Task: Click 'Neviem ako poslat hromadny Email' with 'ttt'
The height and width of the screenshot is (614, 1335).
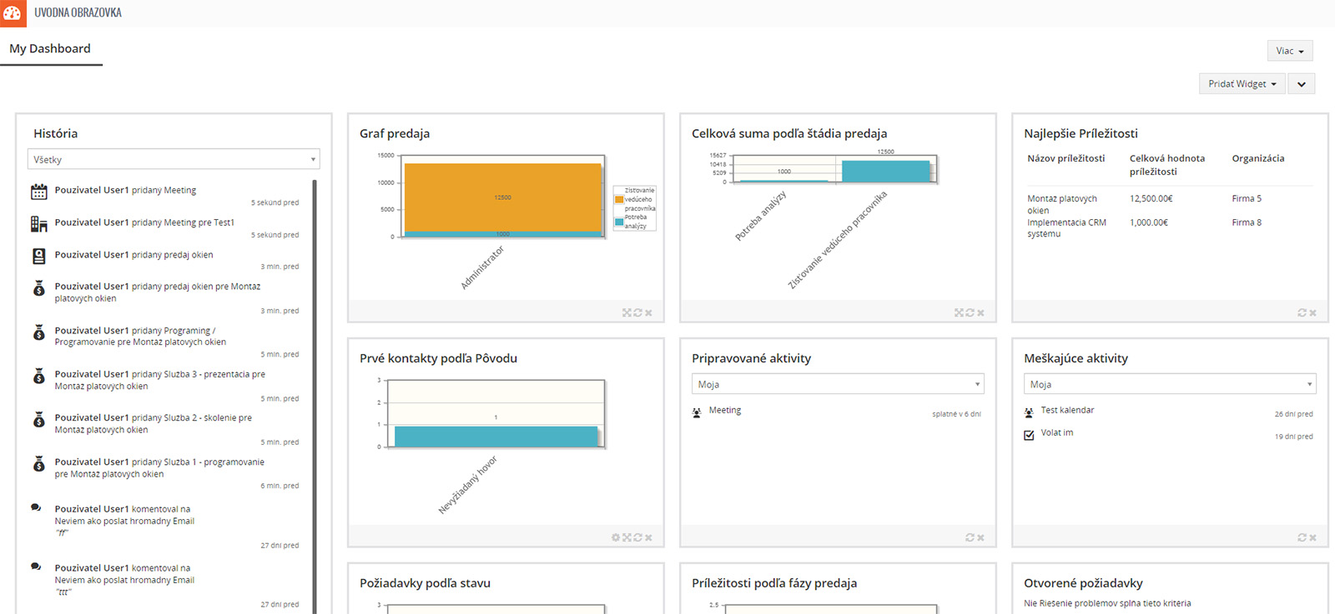Action: [x=124, y=581]
